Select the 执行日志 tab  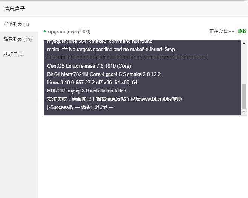13,54
